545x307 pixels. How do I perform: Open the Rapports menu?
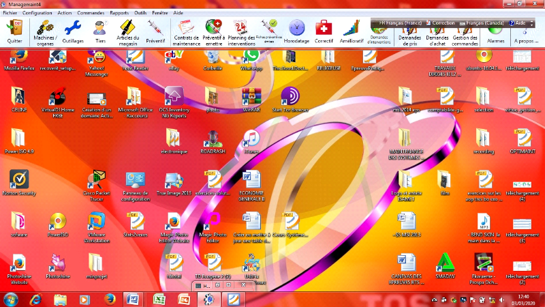click(119, 13)
